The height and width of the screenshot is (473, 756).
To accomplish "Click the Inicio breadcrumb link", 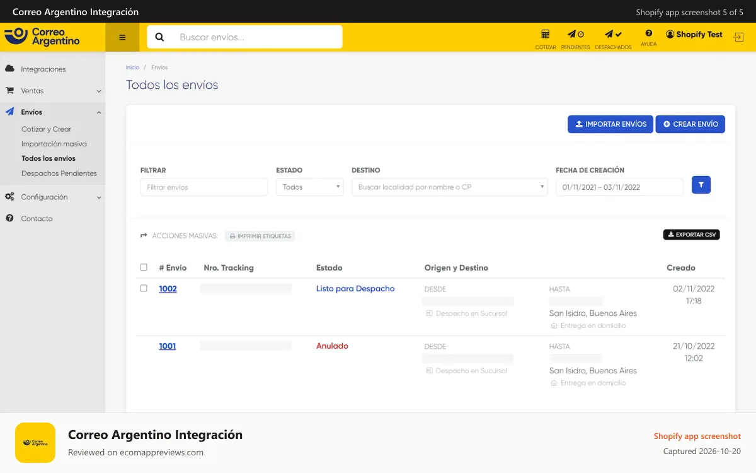I will [x=132, y=67].
